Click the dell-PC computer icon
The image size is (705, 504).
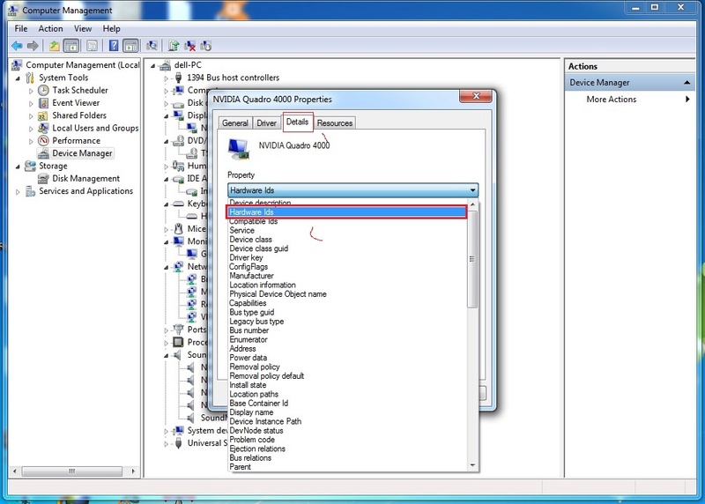[166, 65]
